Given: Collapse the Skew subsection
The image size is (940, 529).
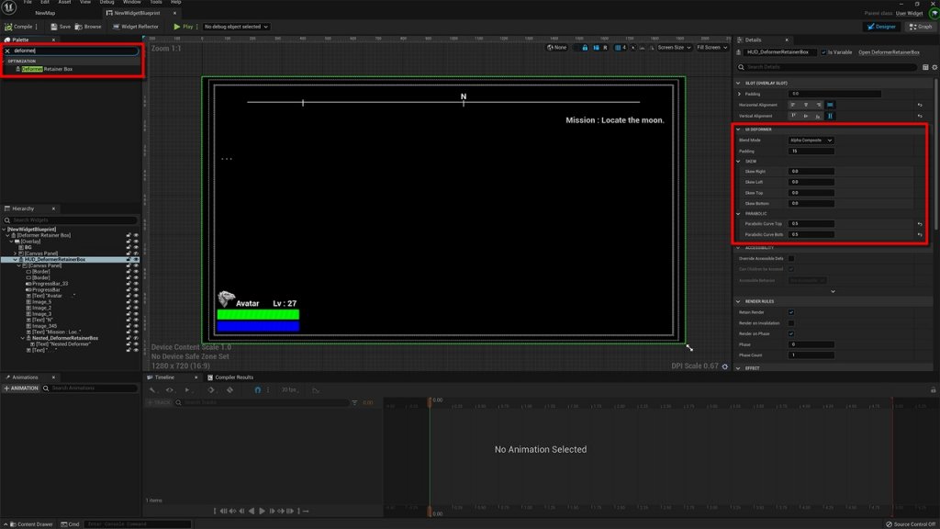Looking at the screenshot, I should [738, 162].
